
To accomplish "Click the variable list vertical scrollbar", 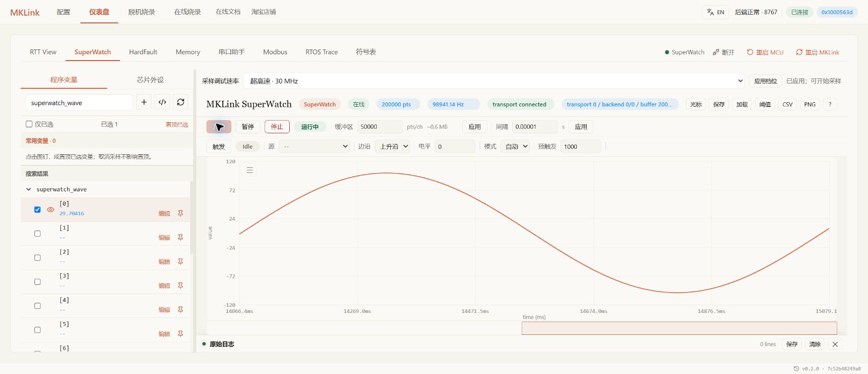I will pyautogui.click(x=192, y=218).
